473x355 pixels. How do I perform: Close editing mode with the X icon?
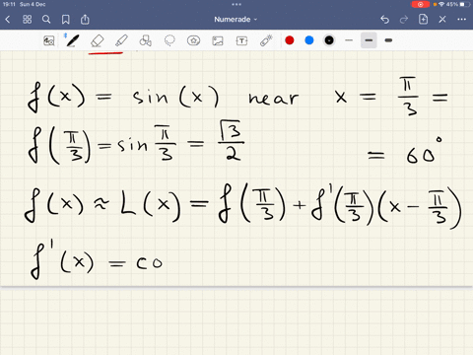click(442, 20)
